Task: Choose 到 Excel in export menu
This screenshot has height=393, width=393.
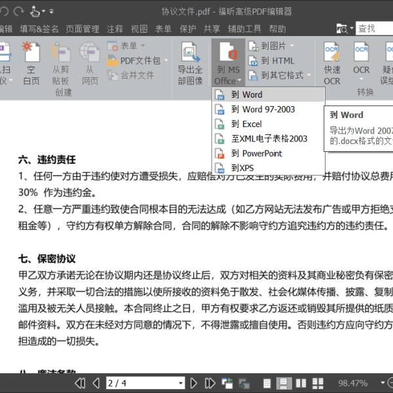Action: click(269, 124)
